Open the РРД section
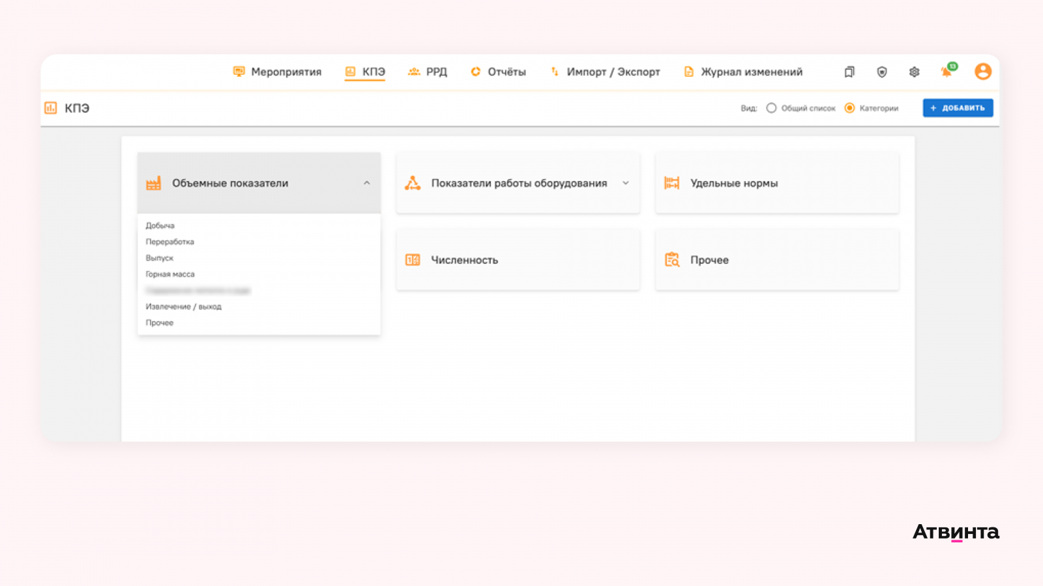The image size is (1043, 586). [428, 72]
